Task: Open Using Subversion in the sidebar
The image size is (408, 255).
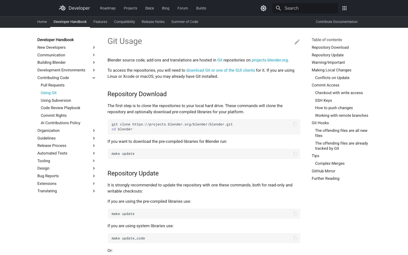Action: click(x=56, y=100)
